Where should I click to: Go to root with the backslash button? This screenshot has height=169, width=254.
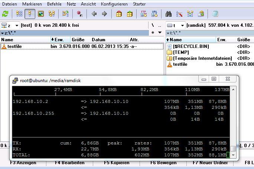coord(153,25)
